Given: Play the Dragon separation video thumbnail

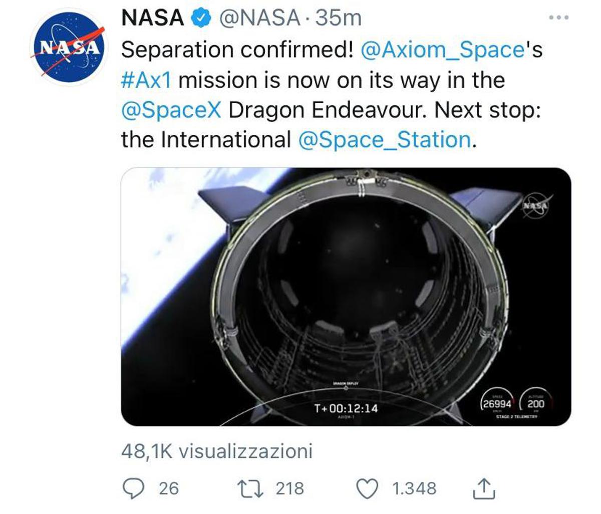Looking at the screenshot, I should (x=346, y=297).
